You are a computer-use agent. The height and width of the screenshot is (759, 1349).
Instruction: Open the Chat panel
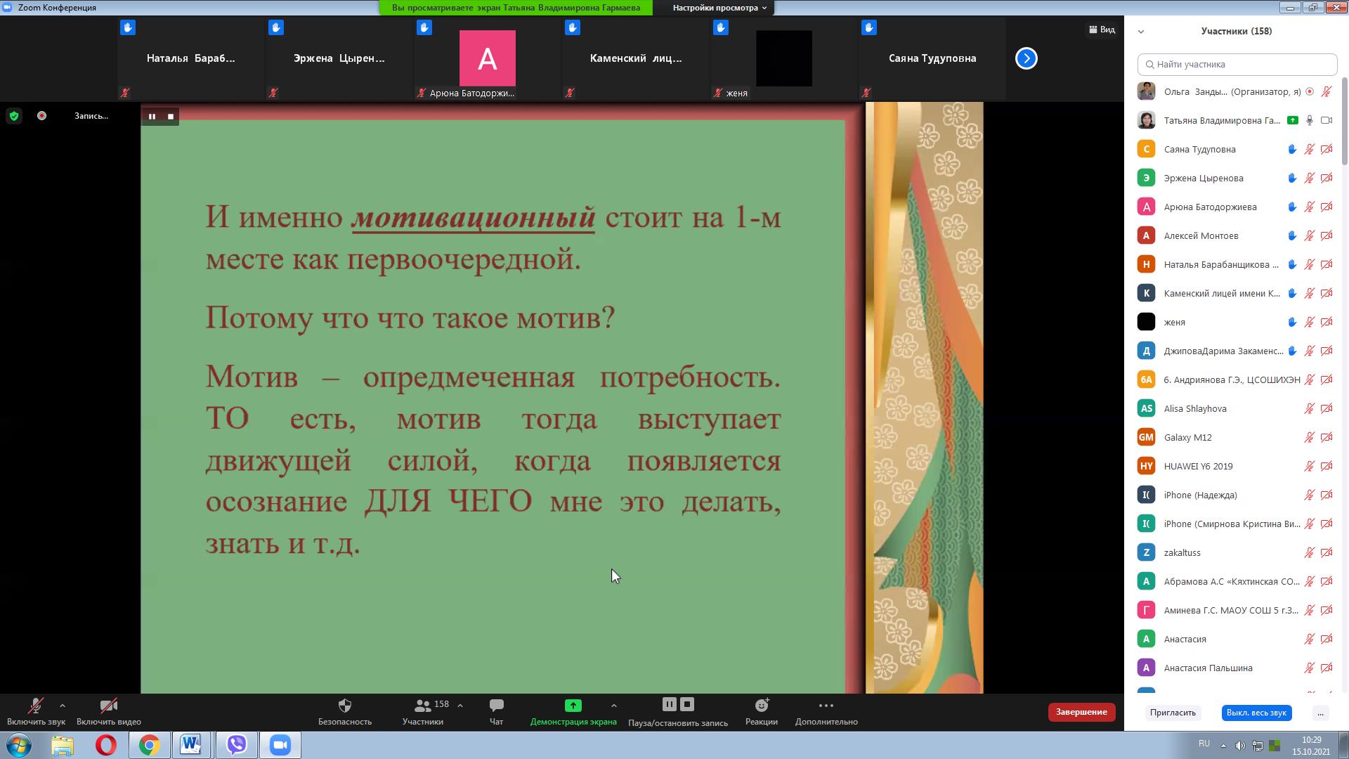pyautogui.click(x=496, y=706)
